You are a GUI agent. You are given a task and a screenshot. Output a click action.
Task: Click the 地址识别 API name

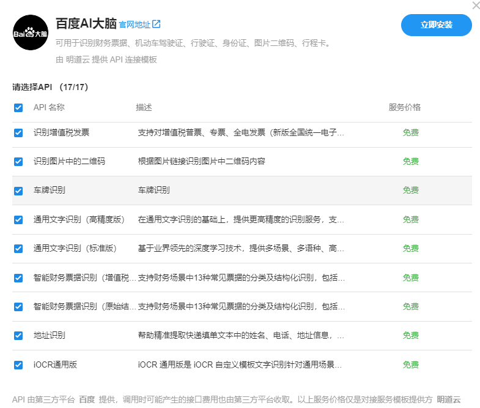50,335
